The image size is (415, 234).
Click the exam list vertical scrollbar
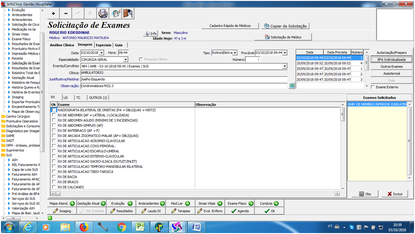tap(343, 149)
